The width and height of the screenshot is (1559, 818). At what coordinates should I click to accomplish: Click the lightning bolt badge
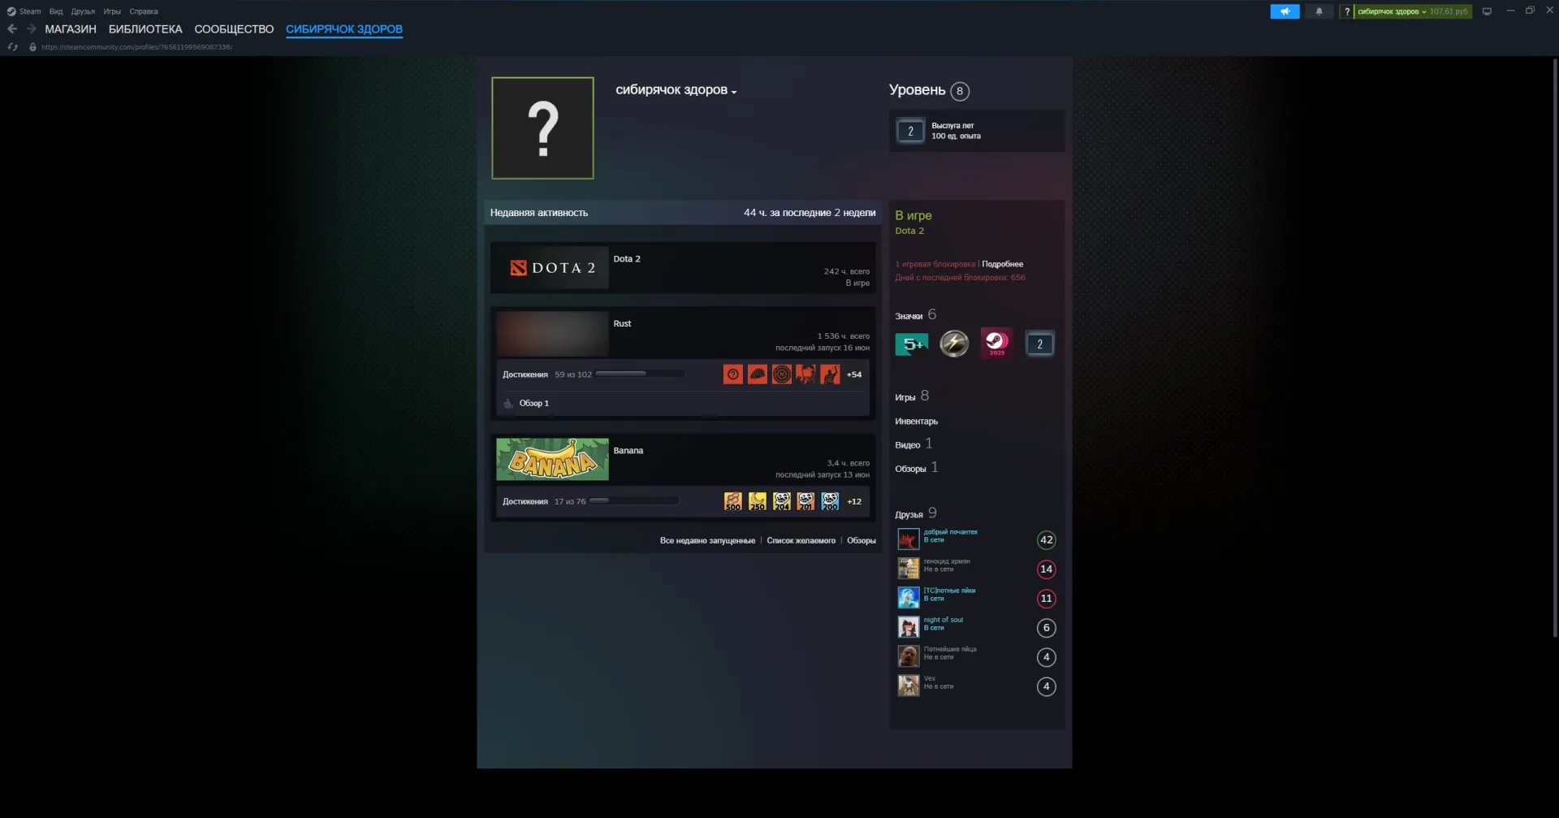(x=954, y=344)
